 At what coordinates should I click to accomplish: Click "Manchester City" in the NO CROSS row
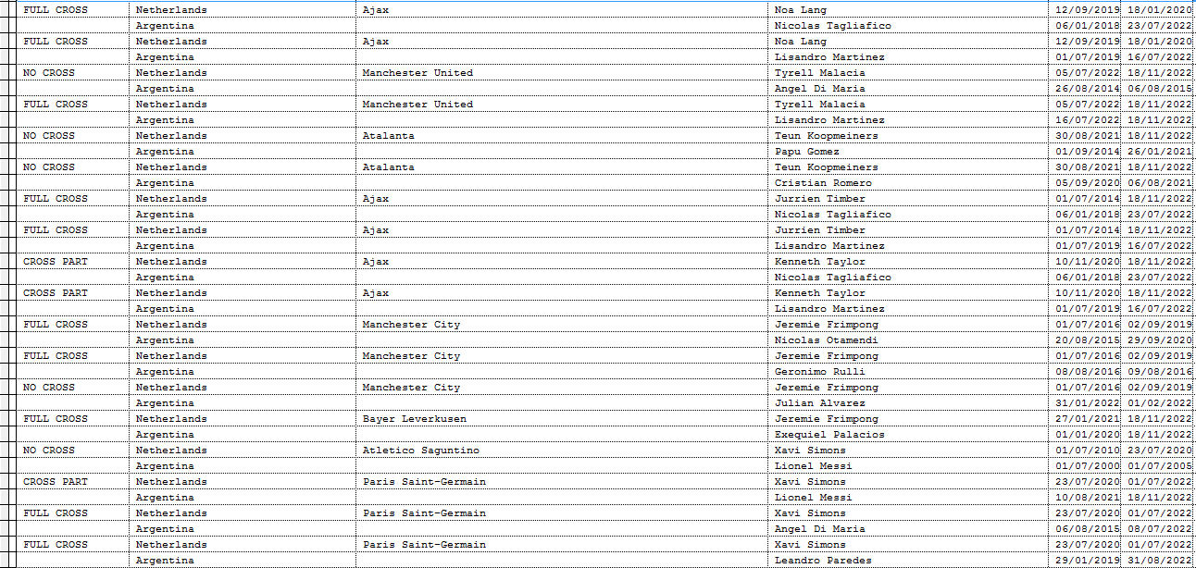coord(411,388)
